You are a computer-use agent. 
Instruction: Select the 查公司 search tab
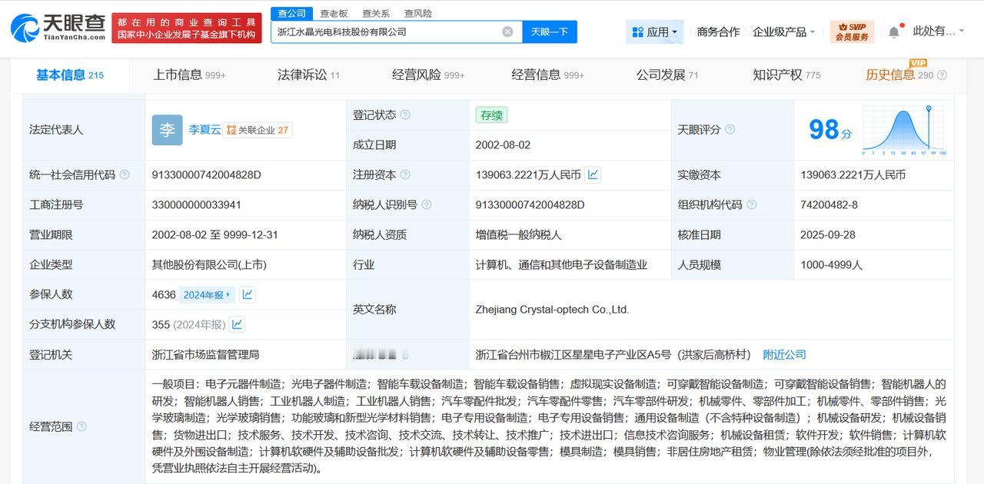click(291, 13)
